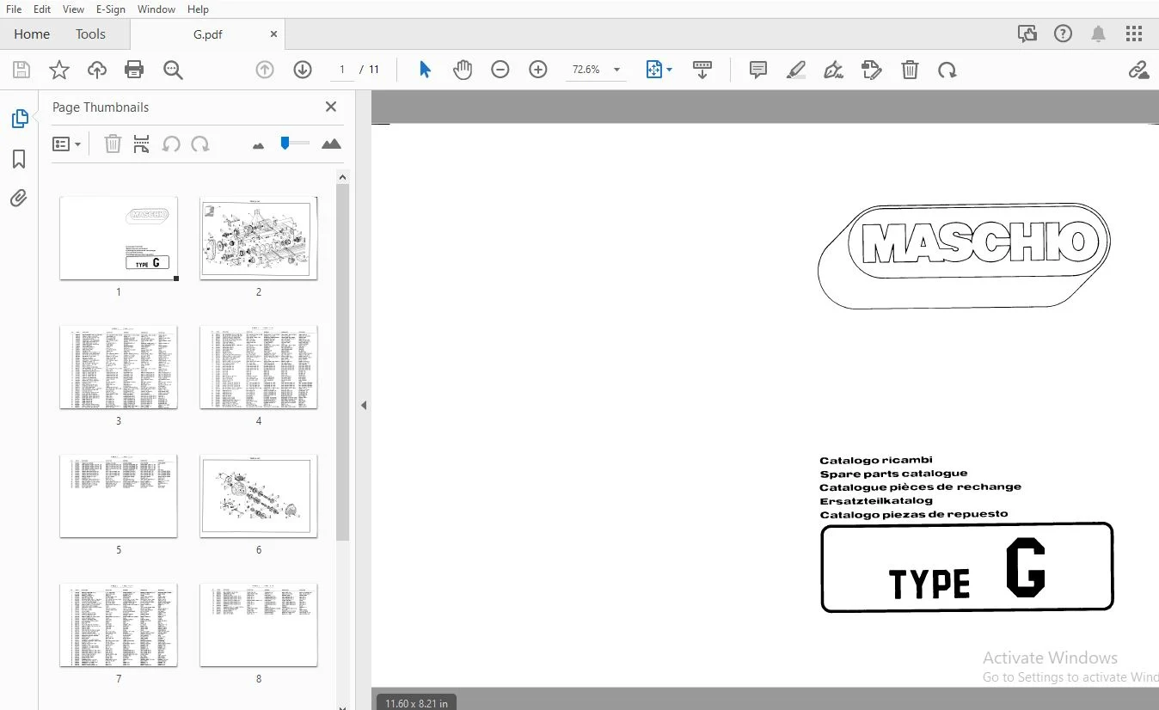Screen dimensions: 1159x710
Task: Print the document using the printer icon
Action: (134, 70)
